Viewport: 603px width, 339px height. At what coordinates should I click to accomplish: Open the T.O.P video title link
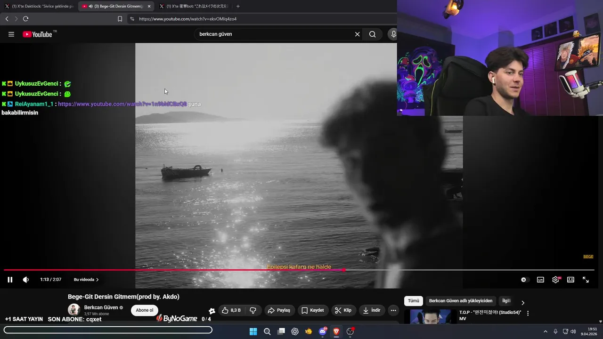pos(490,315)
